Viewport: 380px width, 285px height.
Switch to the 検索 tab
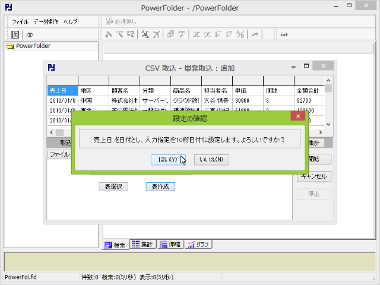pyautogui.click(x=115, y=245)
